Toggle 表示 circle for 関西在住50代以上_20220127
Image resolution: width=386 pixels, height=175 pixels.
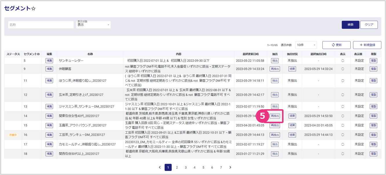pos(343,154)
